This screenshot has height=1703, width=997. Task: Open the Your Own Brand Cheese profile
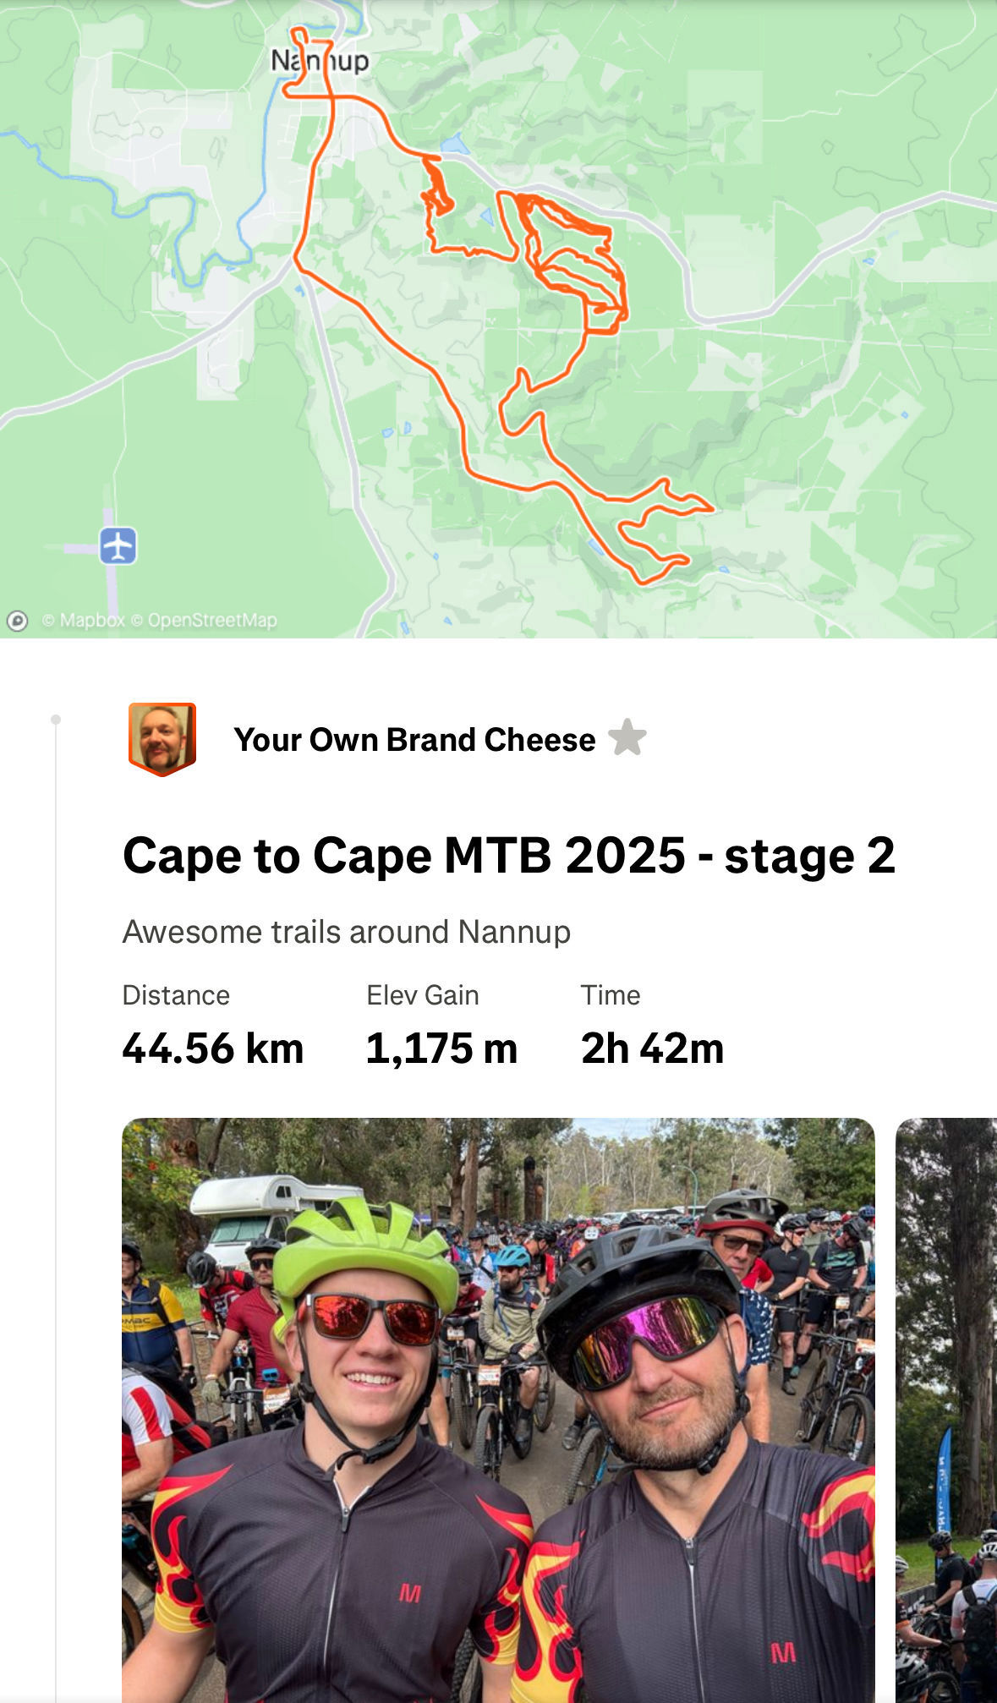pyautogui.click(x=414, y=740)
